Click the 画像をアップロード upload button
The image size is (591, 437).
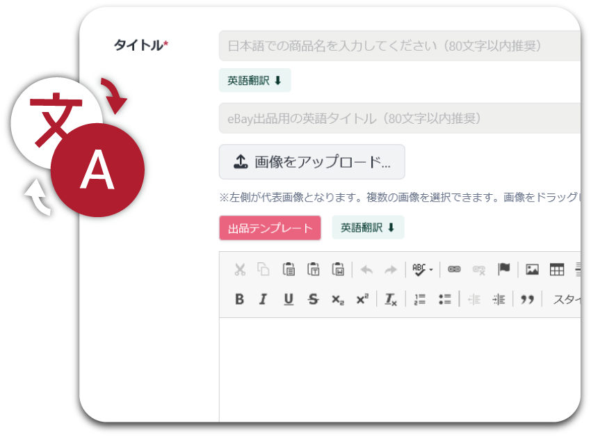click(x=311, y=162)
